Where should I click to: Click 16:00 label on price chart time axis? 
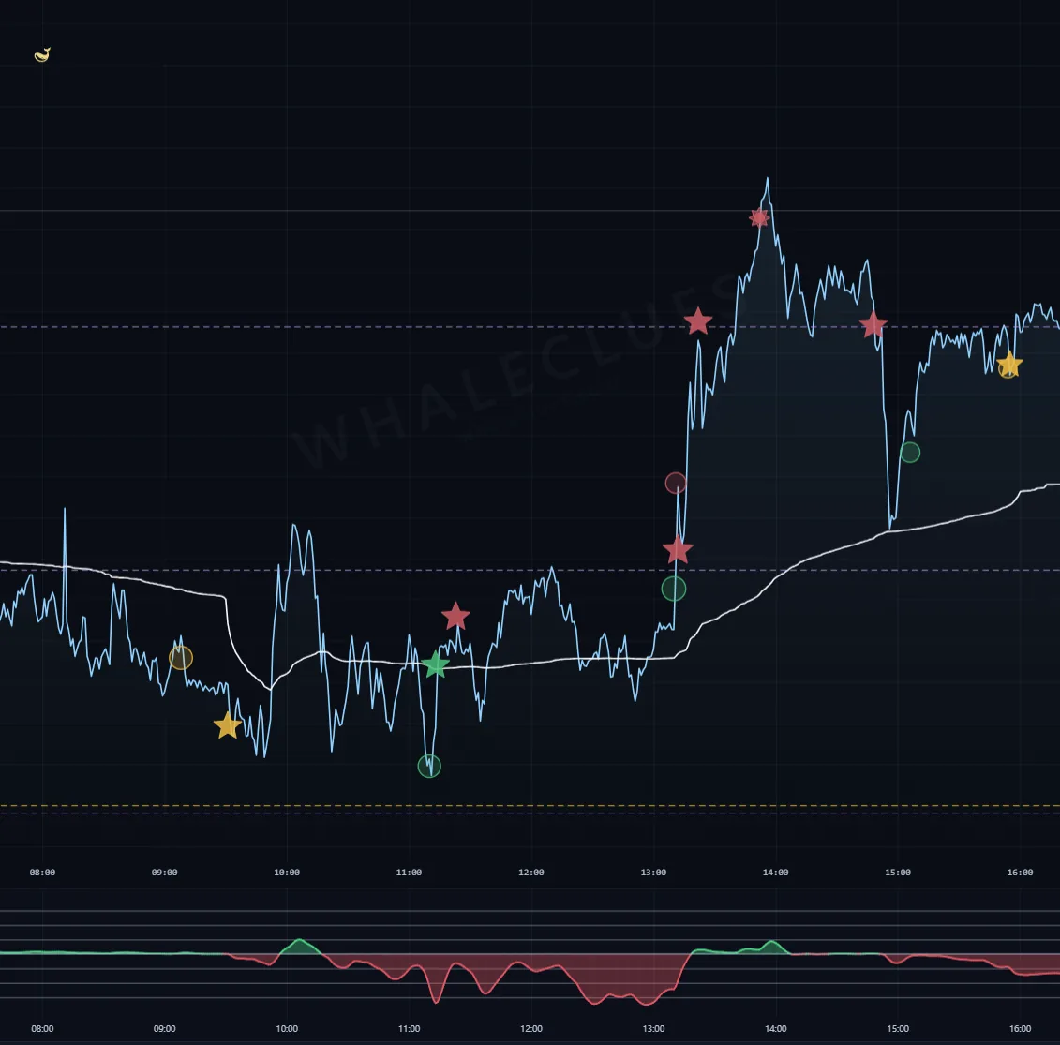pyautogui.click(x=1020, y=872)
